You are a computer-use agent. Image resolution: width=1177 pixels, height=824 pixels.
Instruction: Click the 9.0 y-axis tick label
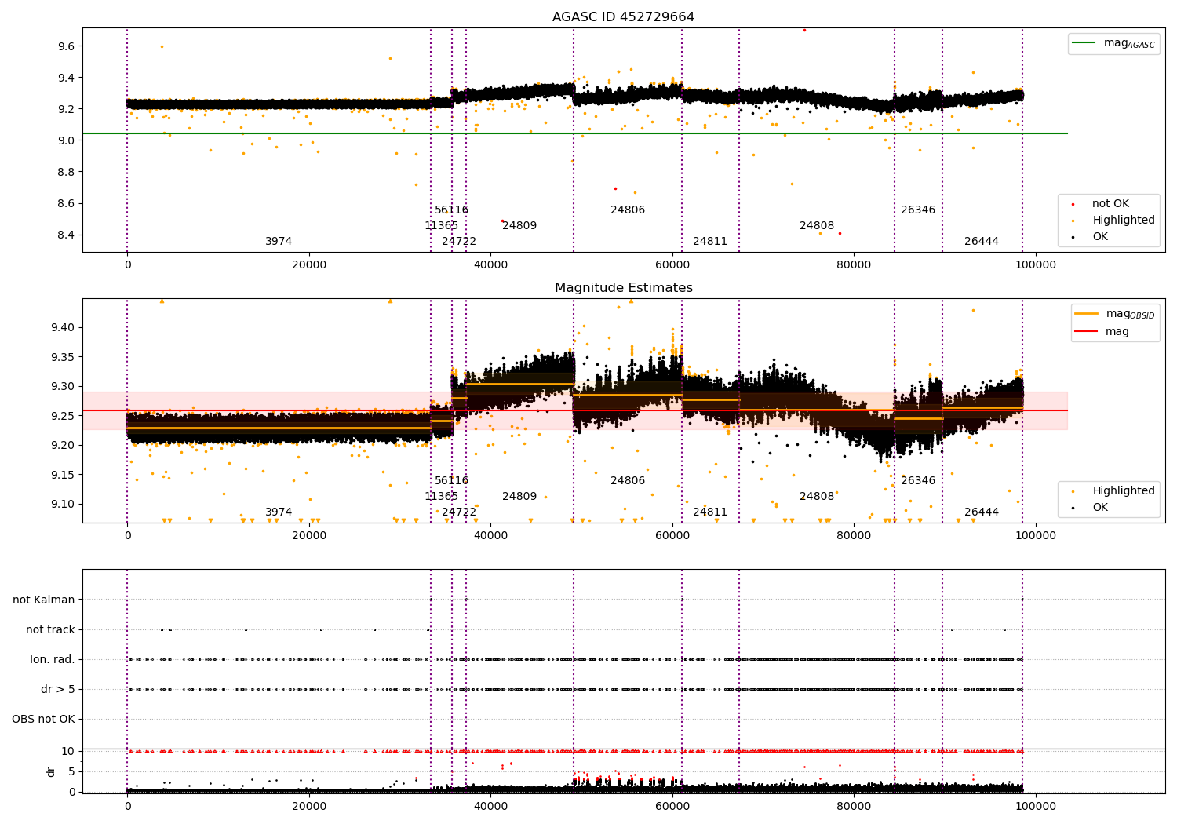[67, 140]
